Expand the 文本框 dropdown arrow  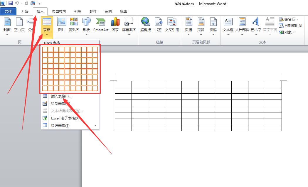[x=228, y=35]
